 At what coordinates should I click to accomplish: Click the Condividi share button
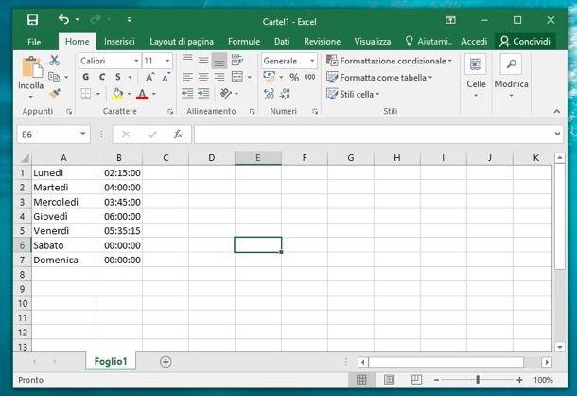pyautogui.click(x=525, y=42)
